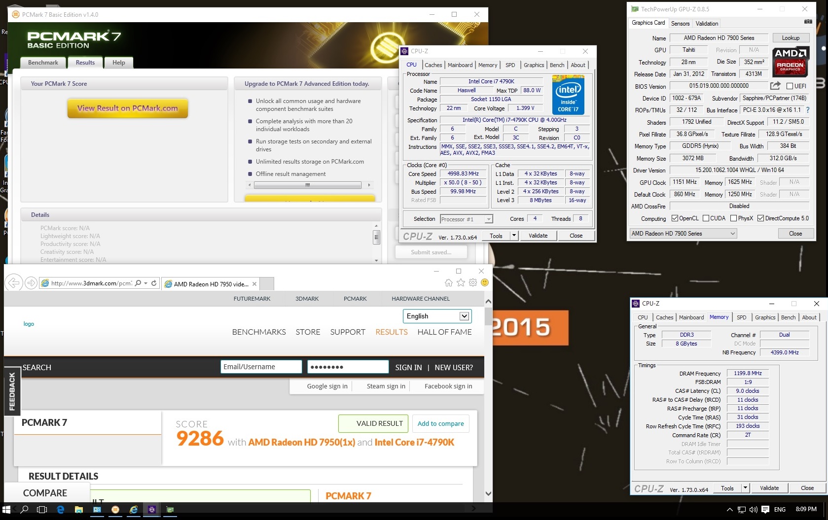Viewport: 828px width, 520px height.
Task: Click the Internet Explorer taskbar icon
Action: [x=134, y=510]
